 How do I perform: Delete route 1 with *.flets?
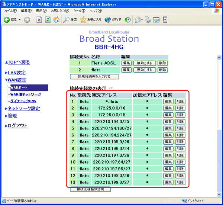pyautogui.click(x=180, y=102)
